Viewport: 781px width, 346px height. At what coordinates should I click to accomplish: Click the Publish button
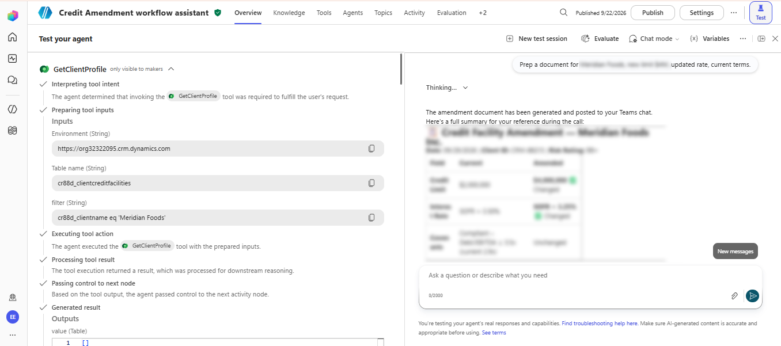tap(653, 13)
